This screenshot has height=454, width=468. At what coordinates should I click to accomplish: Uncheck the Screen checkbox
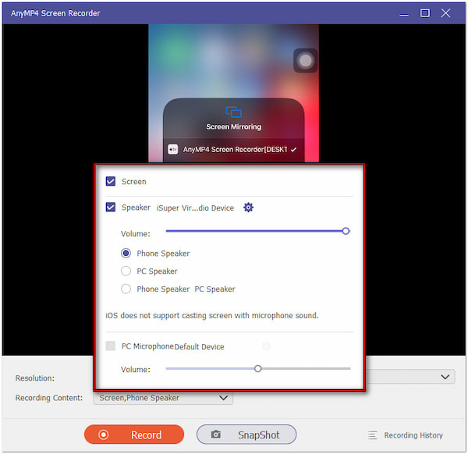[x=111, y=181]
